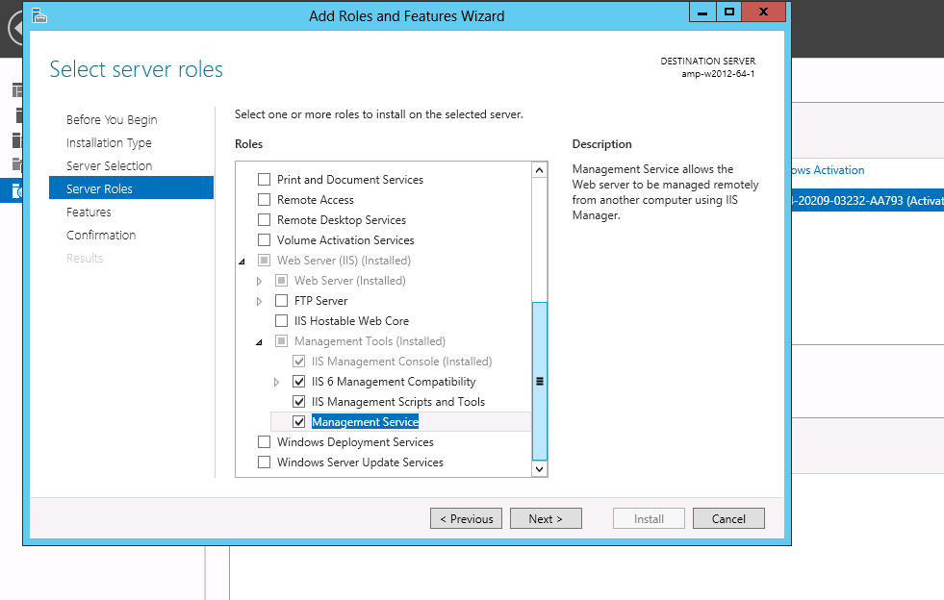
Task: Check Windows Server Update Services role
Action: click(x=264, y=462)
